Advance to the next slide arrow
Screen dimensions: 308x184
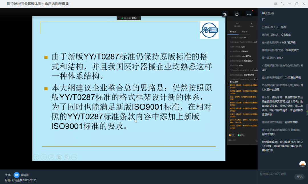point(44,157)
